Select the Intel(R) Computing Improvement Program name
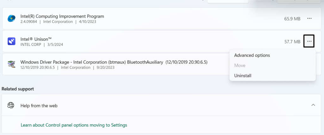This screenshot has height=135, width=324. [x=62, y=16]
